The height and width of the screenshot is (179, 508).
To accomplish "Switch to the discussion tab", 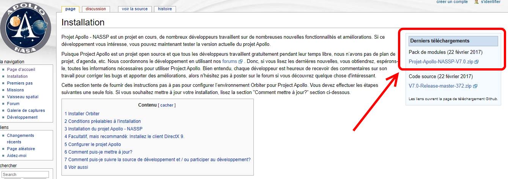I will (x=96, y=9).
